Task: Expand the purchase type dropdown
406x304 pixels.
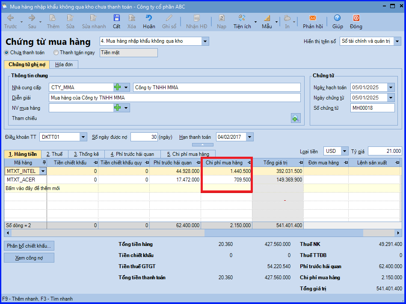Action: pos(205,41)
